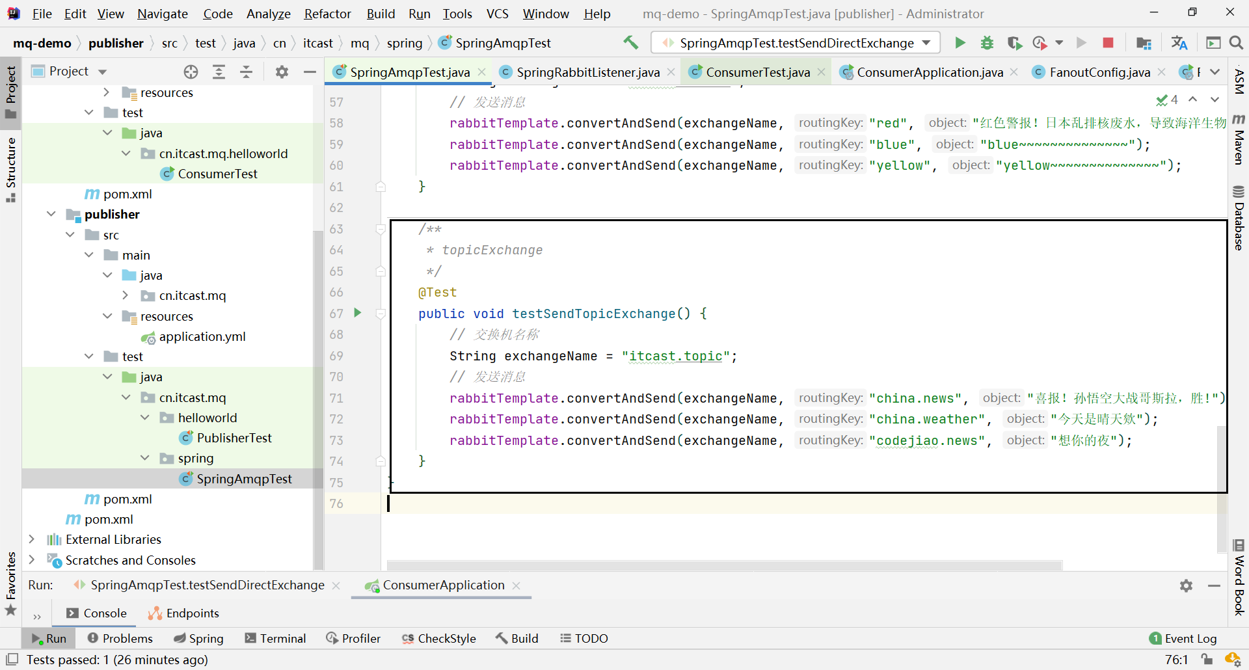The width and height of the screenshot is (1249, 670).
Task: Open the Refactor menu
Action: 327,14
